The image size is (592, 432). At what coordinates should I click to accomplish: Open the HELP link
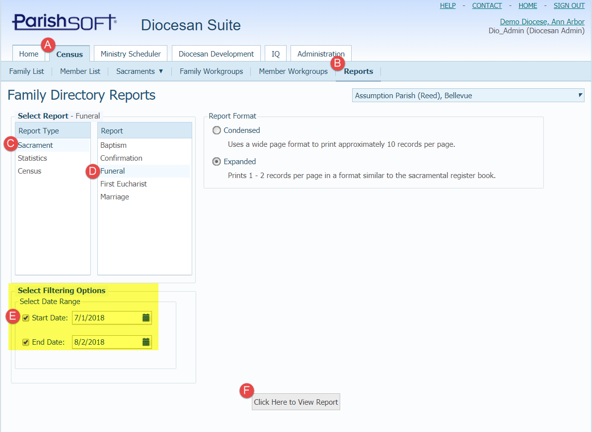(x=448, y=5)
